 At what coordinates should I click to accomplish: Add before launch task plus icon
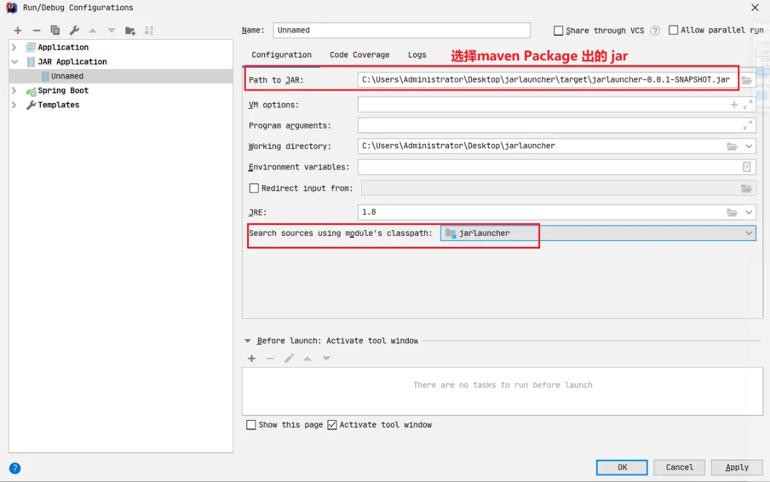coord(252,359)
